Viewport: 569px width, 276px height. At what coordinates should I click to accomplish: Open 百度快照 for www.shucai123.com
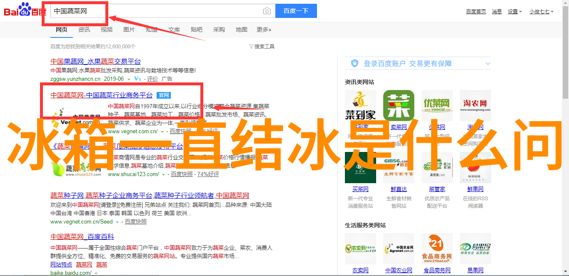[x=182, y=174]
